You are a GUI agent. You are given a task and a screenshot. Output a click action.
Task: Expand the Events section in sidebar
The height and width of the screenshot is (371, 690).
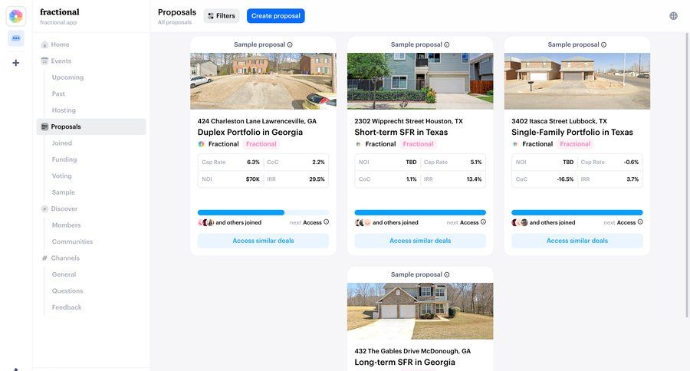(61, 61)
